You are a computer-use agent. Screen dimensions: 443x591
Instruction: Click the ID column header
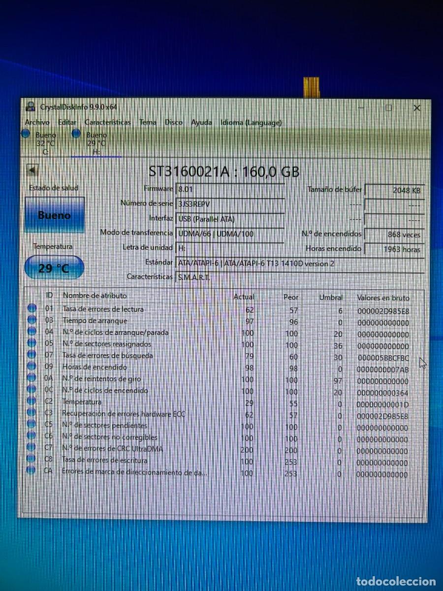pos(49,295)
